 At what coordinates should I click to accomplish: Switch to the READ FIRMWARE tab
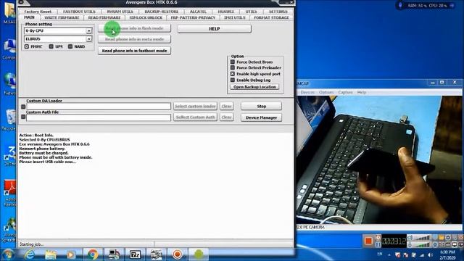tap(104, 17)
